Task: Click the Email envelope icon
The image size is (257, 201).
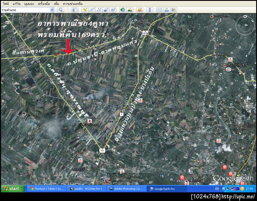Action: (159, 10)
